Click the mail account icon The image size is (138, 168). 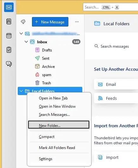(28, 34)
